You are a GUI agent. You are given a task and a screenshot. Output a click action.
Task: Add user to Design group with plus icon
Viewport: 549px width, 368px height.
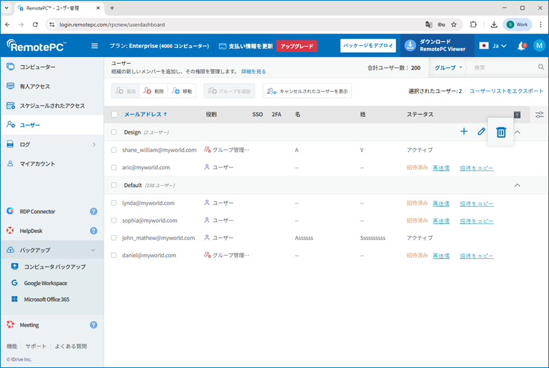coord(464,132)
